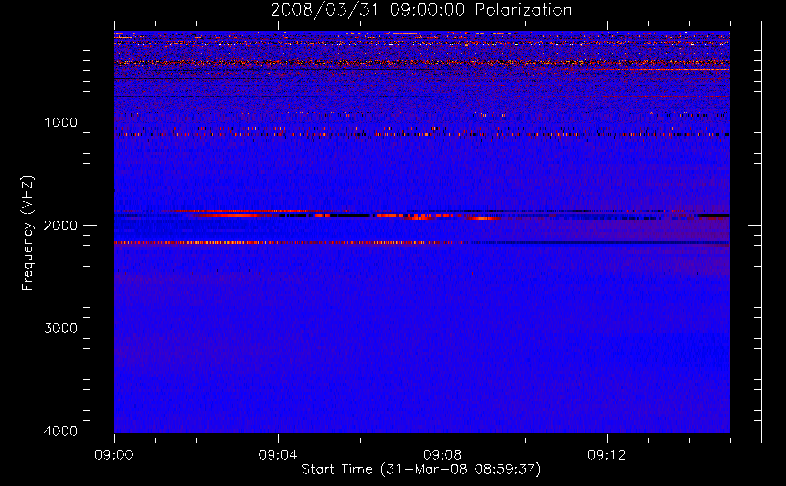
Task: Click the 'Start Time (31-Mar-08 08:59:37)' label
Action: coord(421,469)
